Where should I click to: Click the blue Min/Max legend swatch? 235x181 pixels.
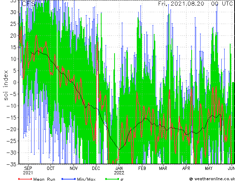coord(69,179)
